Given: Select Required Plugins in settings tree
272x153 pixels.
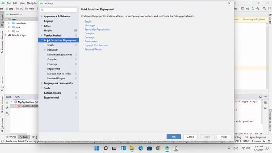Looking at the screenshot, I should [56, 78].
